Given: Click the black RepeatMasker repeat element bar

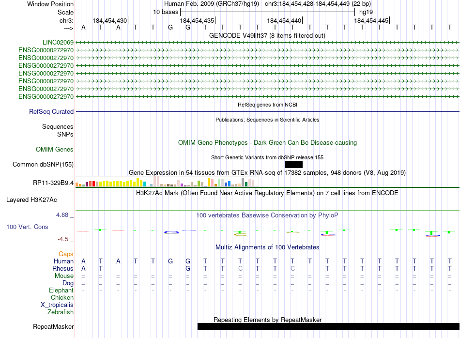Looking at the screenshot, I should 328,326.
